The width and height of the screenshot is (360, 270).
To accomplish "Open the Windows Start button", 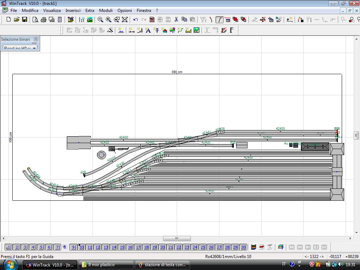I will coord(10,265).
